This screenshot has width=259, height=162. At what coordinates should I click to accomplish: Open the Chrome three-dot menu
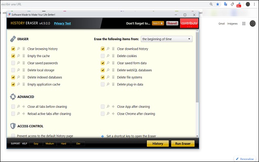255,4
